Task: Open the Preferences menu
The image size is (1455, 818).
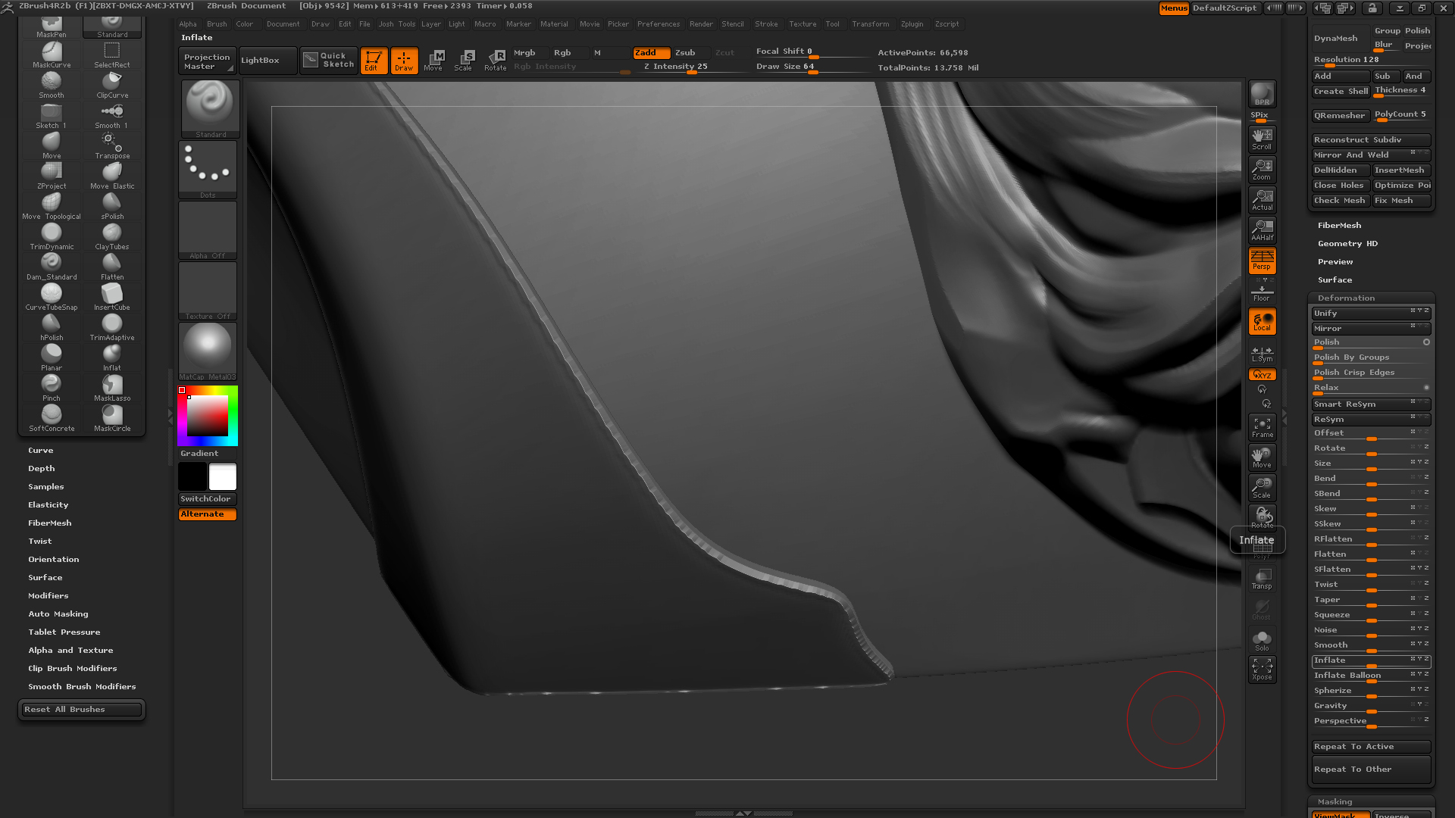Action: pyautogui.click(x=659, y=24)
